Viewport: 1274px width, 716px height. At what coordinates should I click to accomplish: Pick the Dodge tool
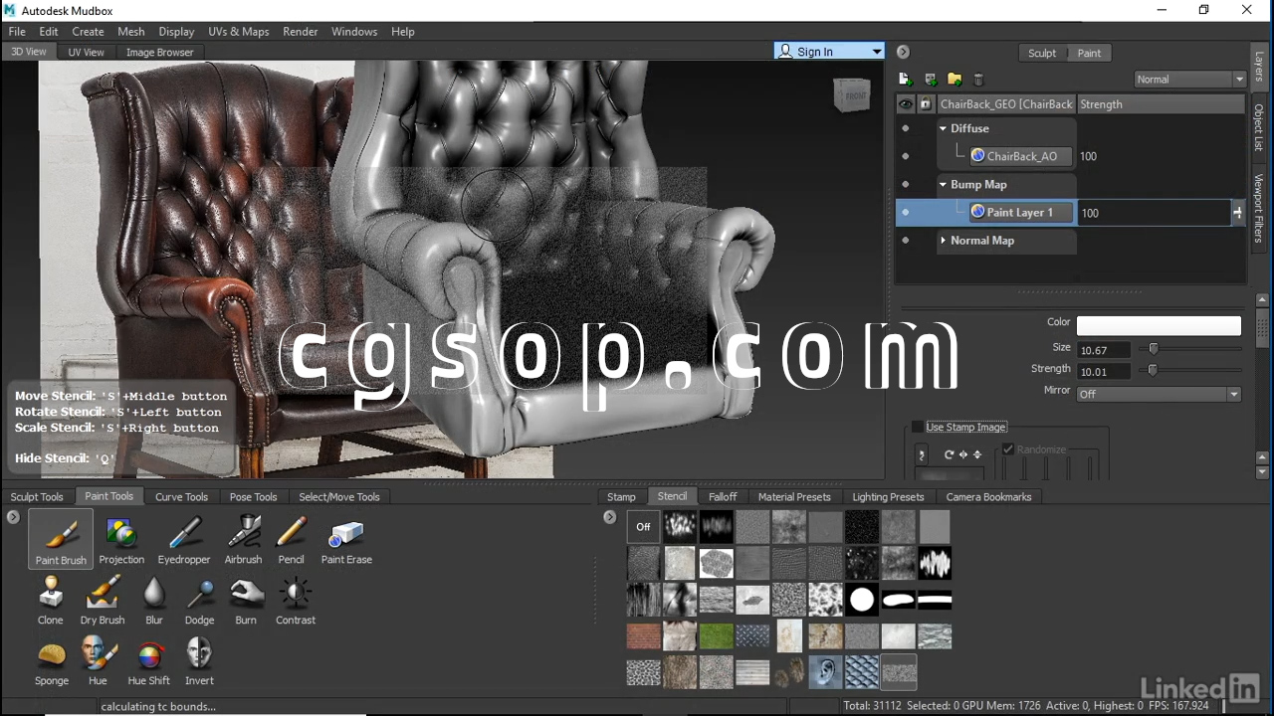pos(199,600)
